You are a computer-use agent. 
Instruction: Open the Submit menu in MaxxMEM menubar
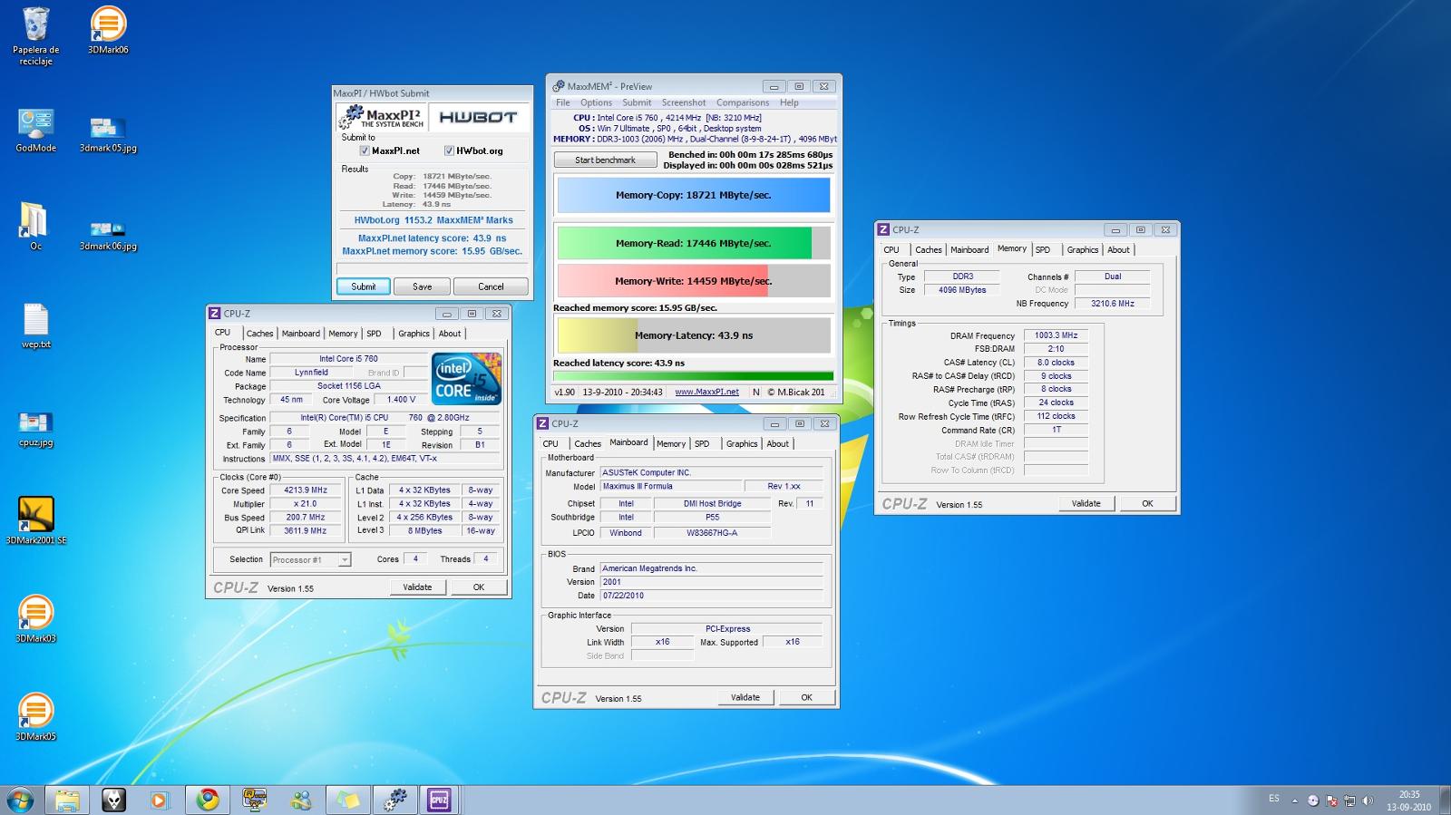pyautogui.click(x=637, y=102)
